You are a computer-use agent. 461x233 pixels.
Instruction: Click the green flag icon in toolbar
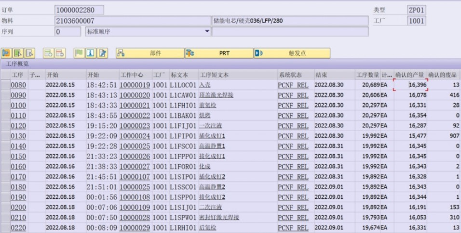pos(79,53)
